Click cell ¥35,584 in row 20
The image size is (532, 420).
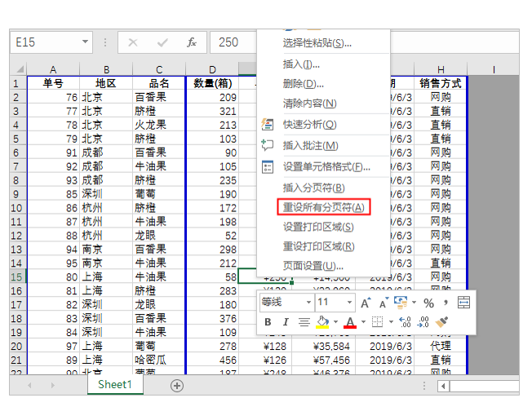pos(323,346)
